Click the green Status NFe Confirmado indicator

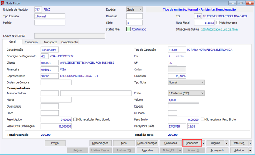[x=128, y=29]
